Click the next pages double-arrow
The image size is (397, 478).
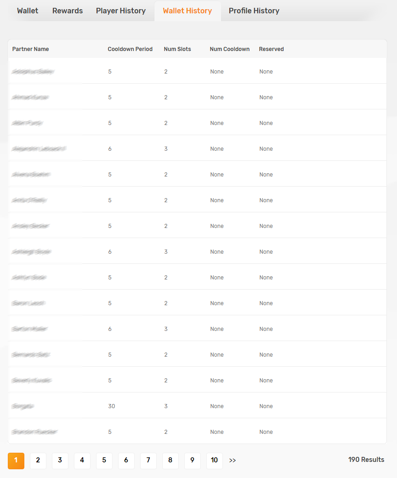[233, 461]
